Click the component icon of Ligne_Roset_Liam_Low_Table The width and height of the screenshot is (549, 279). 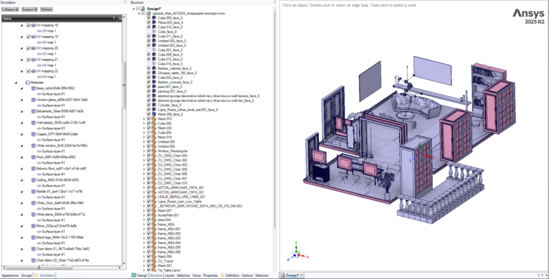pyautogui.click(x=154, y=202)
